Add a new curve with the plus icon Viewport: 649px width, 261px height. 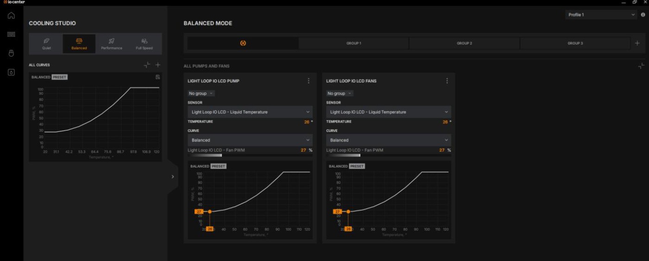[158, 65]
